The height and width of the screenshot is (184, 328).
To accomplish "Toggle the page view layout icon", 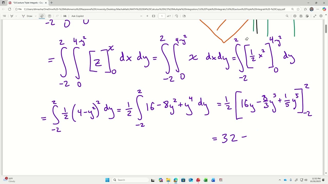I will (49, 16).
